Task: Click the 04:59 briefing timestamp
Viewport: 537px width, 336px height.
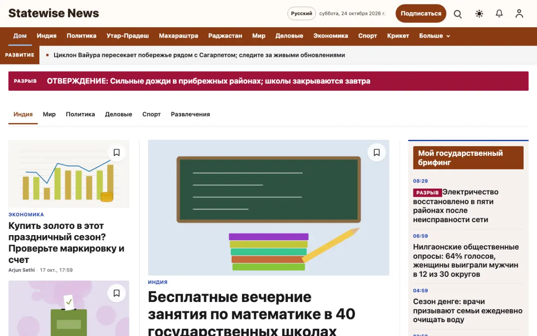Action: [420, 291]
